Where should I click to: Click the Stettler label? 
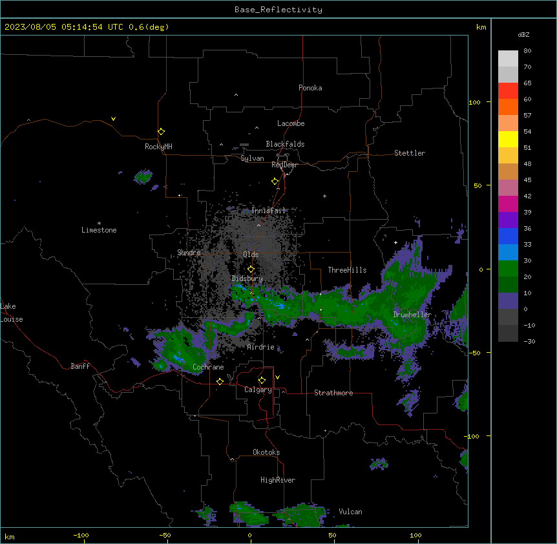pyautogui.click(x=410, y=153)
